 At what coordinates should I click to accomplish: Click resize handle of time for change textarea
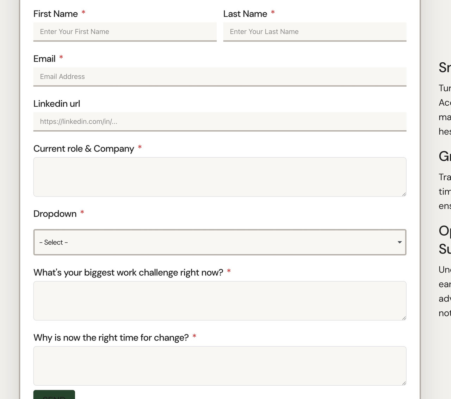404,383
